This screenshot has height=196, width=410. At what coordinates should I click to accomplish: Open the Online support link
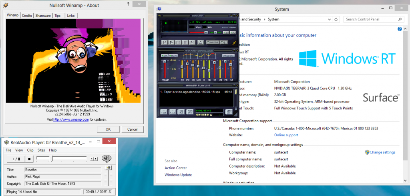point(285,135)
